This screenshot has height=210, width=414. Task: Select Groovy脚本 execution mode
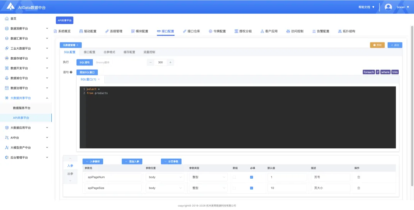pos(102,62)
